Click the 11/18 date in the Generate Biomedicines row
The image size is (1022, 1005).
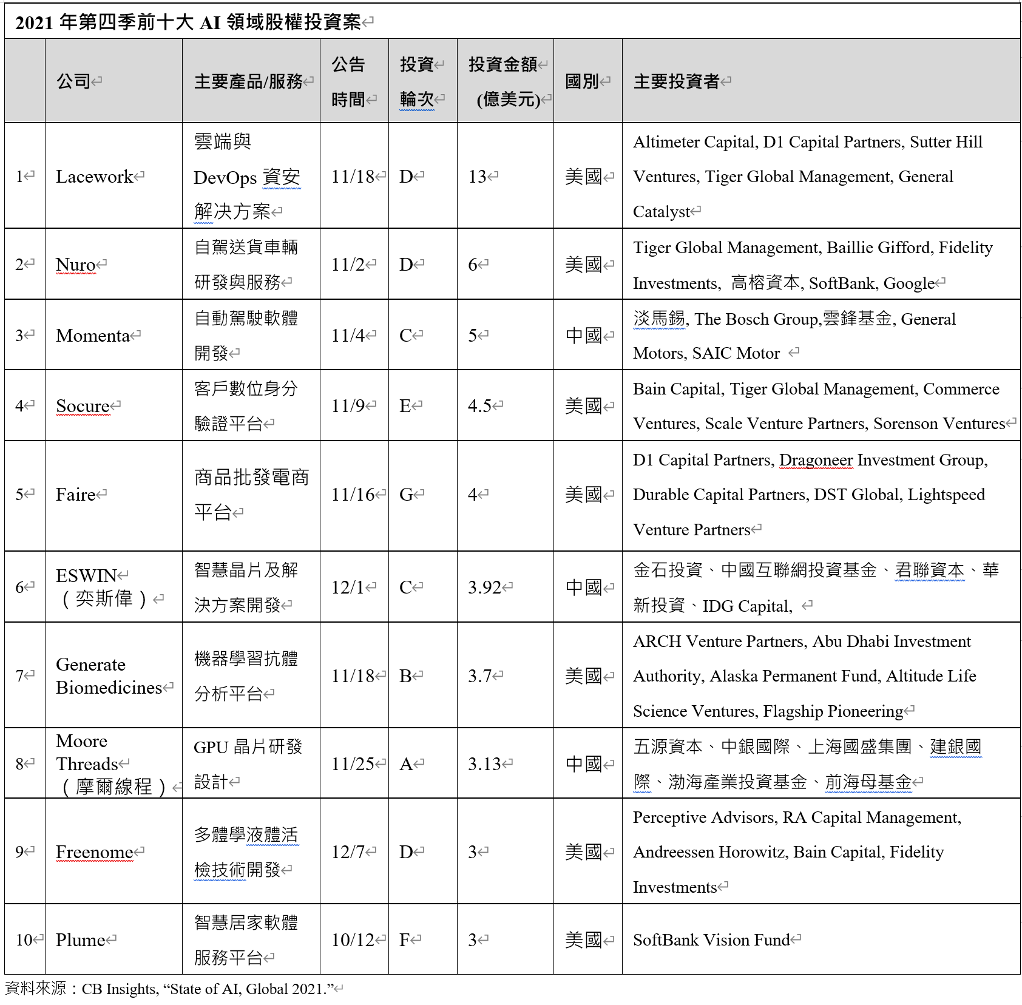pos(353,675)
